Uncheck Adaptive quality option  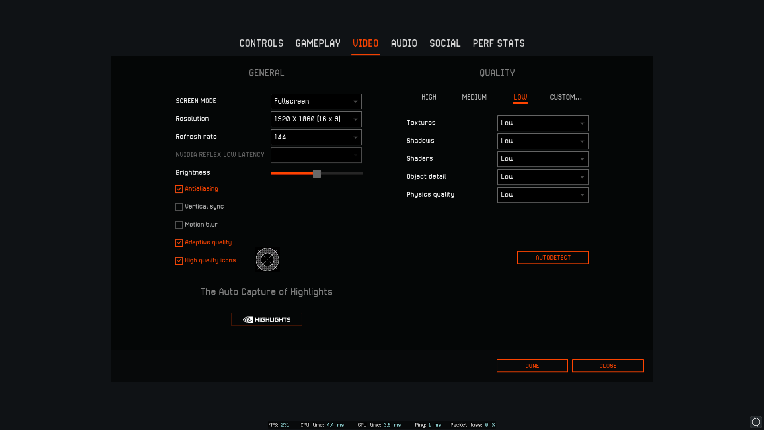click(x=179, y=243)
